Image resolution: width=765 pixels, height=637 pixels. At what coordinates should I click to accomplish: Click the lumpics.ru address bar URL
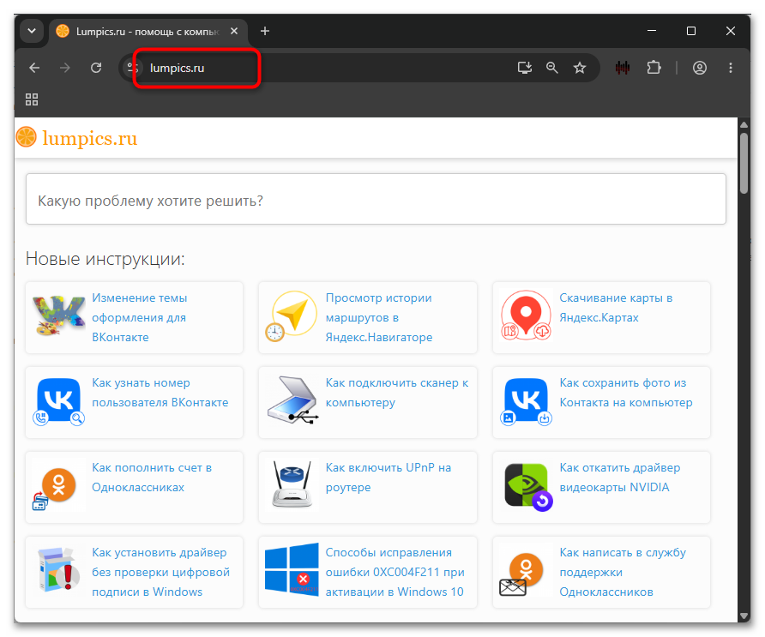(178, 68)
